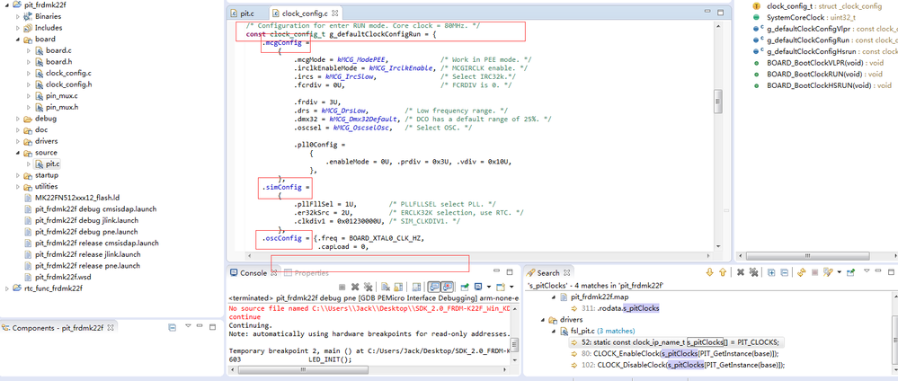The image size is (898, 381).
Task: Run the current search again
Action: point(801,272)
